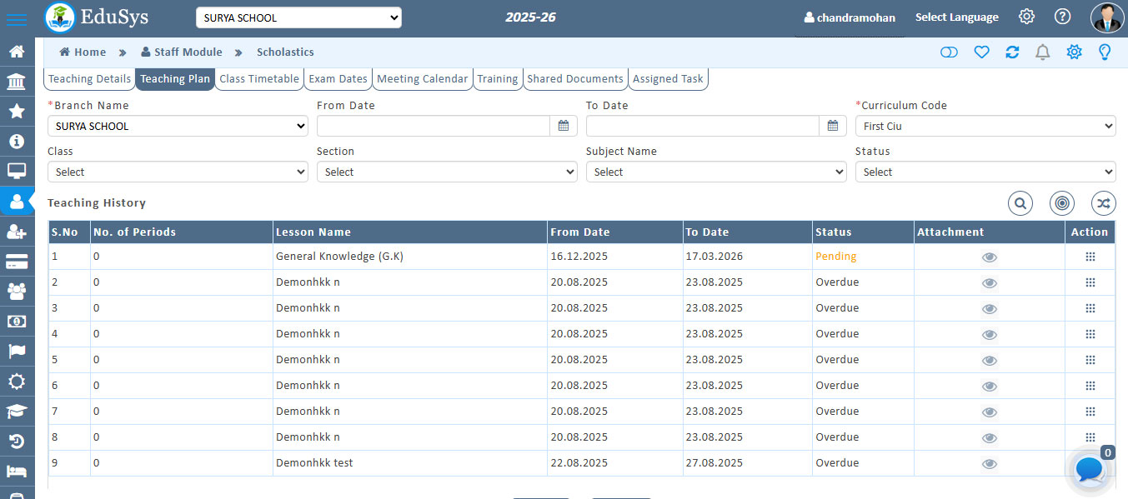Click the refresh icon in breadcrumb bar

click(x=1012, y=52)
